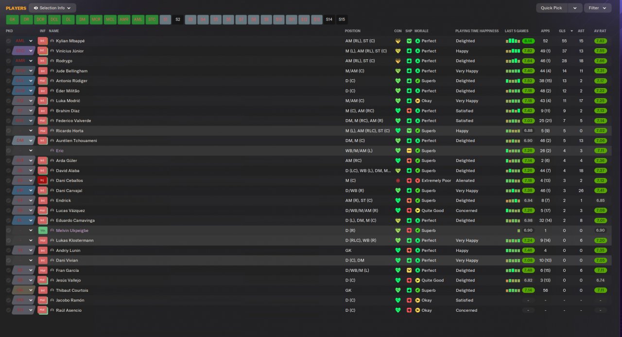The height and width of the screenshot is (337, 622).
Task: Click Luka Modrić's Okay morale icon
Action: coord(417,101)
